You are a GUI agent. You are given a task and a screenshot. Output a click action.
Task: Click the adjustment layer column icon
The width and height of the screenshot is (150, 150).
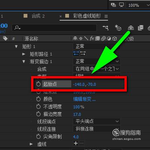[109, 39]
